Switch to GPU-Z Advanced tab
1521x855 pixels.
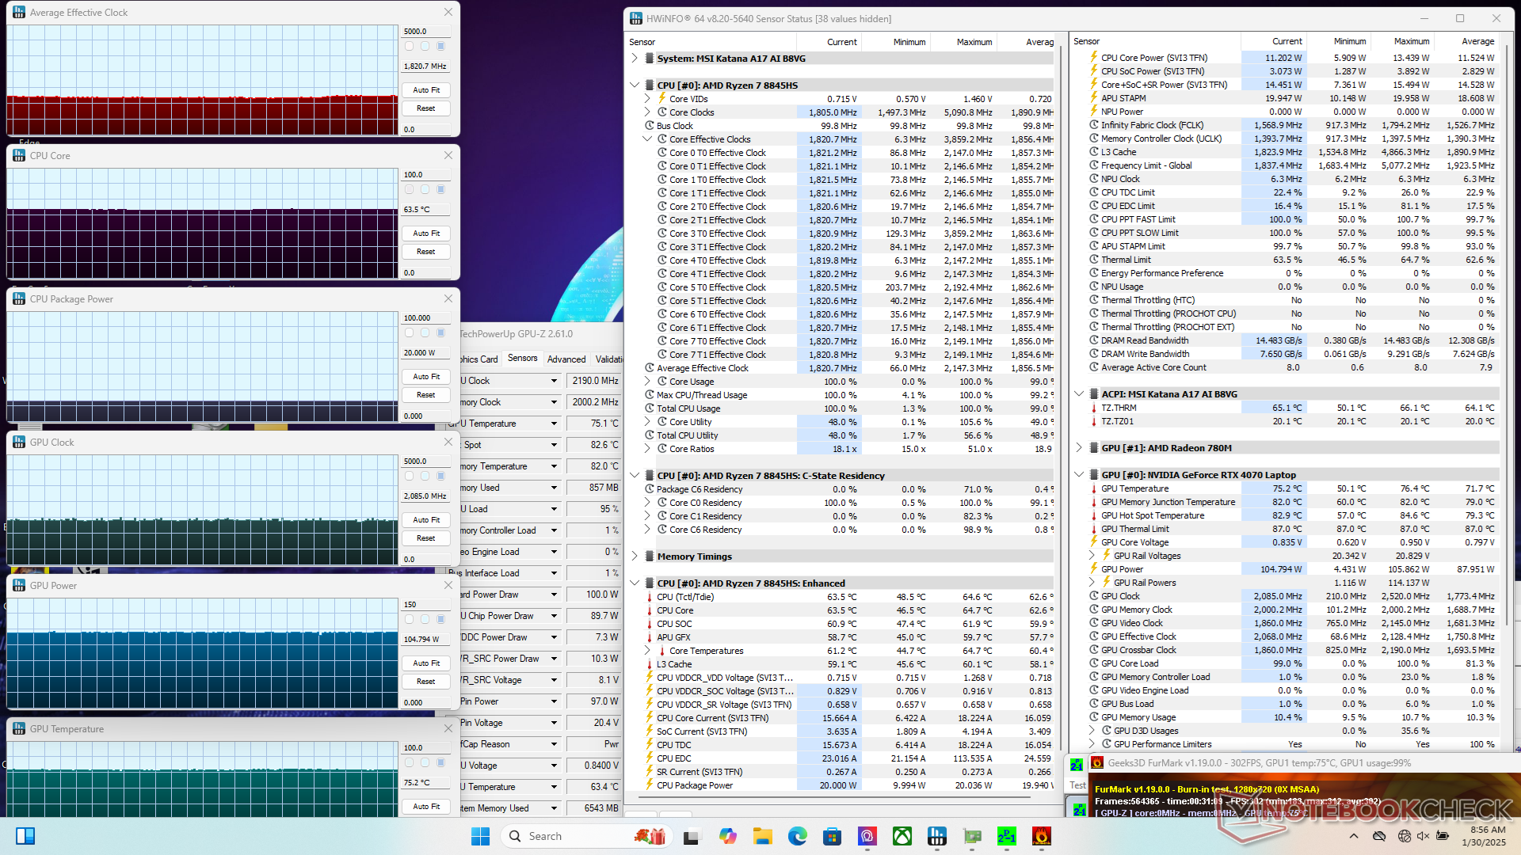(x=566, y=359)
